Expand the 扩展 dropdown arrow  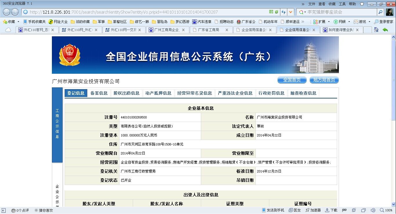pyautogui.click(x=329, y=22)
